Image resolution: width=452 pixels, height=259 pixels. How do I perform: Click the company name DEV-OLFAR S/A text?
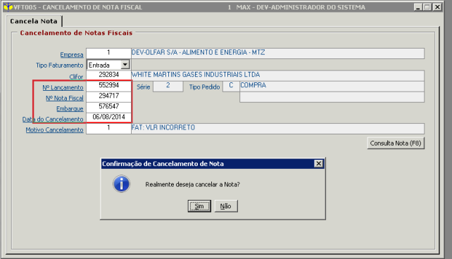coord(198,53)
